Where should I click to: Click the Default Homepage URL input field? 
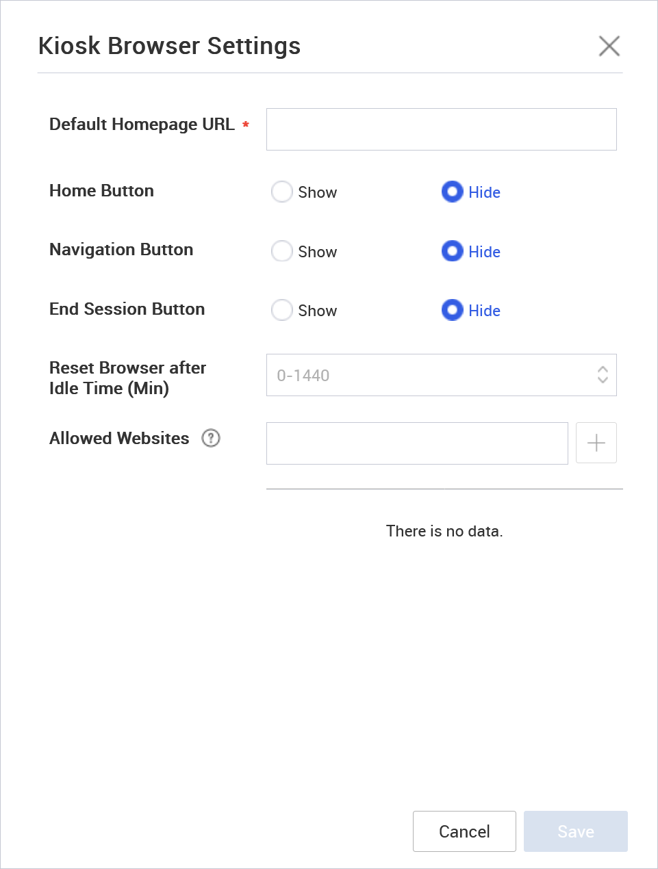[x=441, y=129]
